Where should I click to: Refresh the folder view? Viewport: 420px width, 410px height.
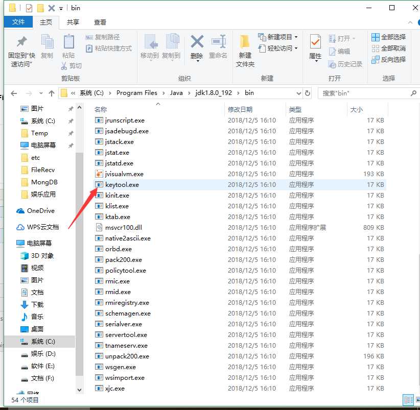308,93
